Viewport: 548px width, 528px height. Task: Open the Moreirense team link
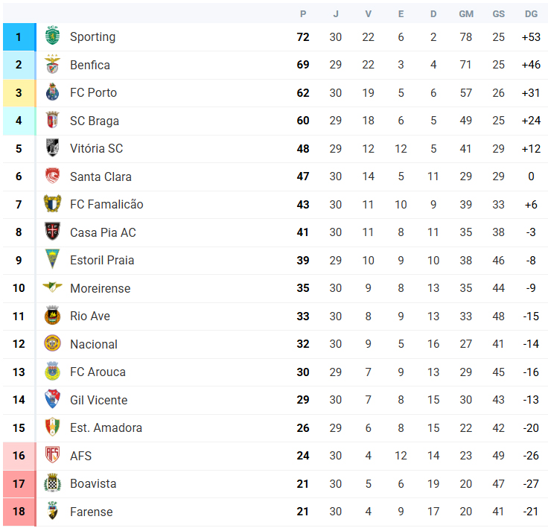click(101, 288)
